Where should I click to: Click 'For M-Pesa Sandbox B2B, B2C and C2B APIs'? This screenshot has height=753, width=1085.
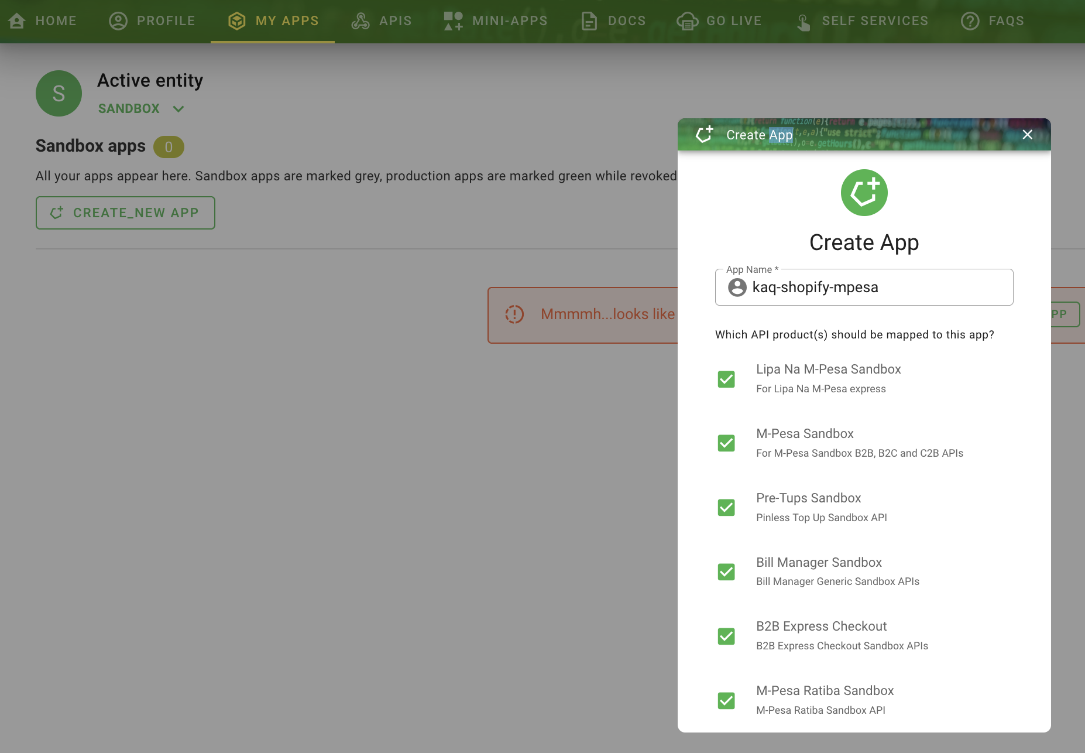[x=859, y=453]
